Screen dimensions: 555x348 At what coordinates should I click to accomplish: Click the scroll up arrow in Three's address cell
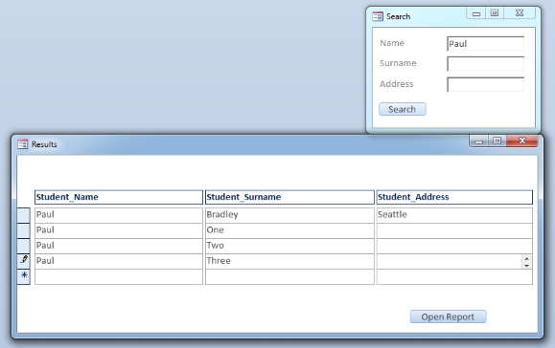[x=526, y=258]
